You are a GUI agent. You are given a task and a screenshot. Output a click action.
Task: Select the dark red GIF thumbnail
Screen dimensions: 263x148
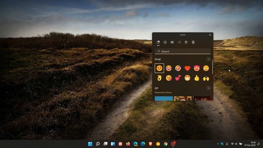tap(201, 98)
